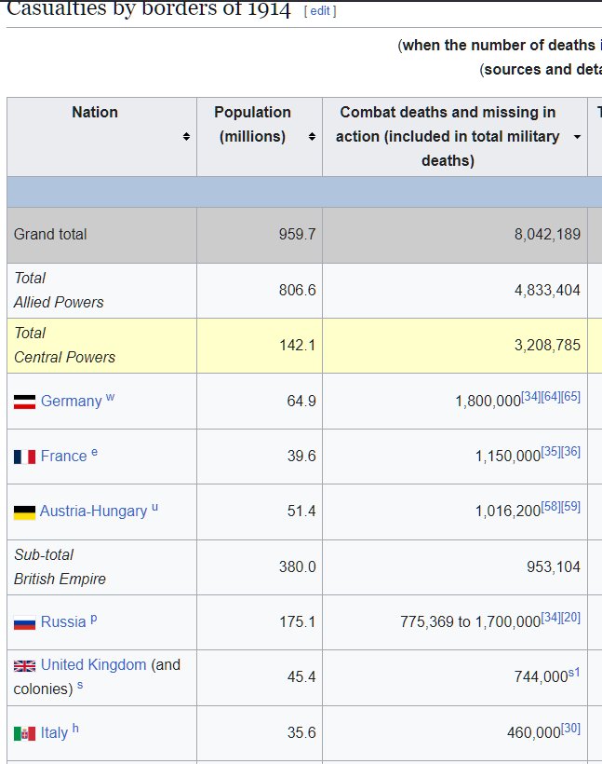Viewport: 602px width, 764px height.
Task: Click the edit link beside the section heading
Action: pos(320,11)
